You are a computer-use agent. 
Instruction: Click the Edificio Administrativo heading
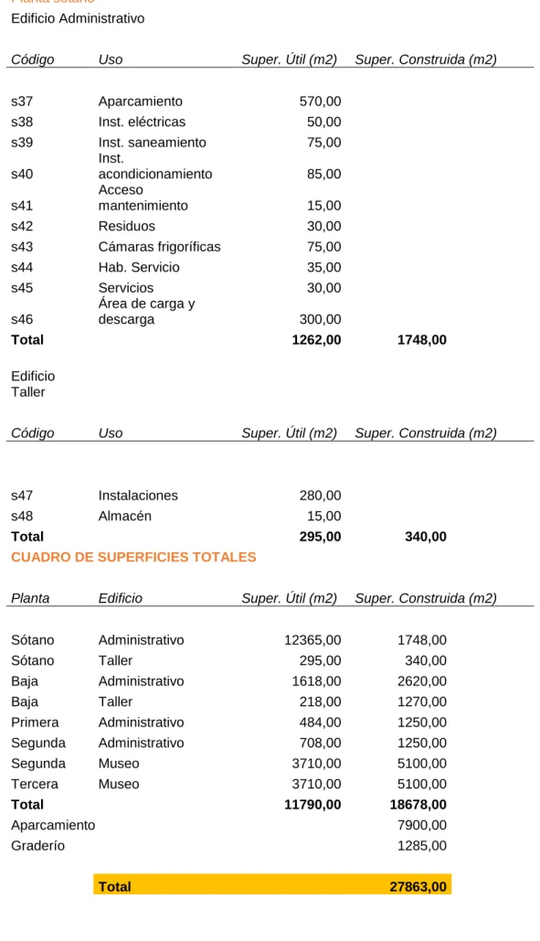(x=78, y=18)
